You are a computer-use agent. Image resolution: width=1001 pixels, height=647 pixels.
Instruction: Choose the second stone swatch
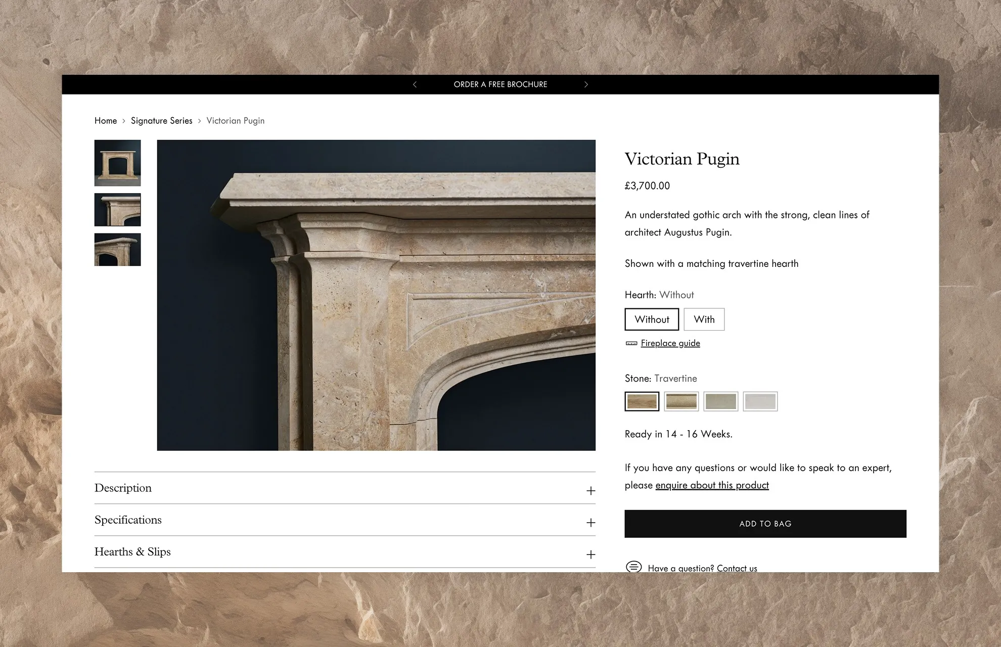coord(681,401)
